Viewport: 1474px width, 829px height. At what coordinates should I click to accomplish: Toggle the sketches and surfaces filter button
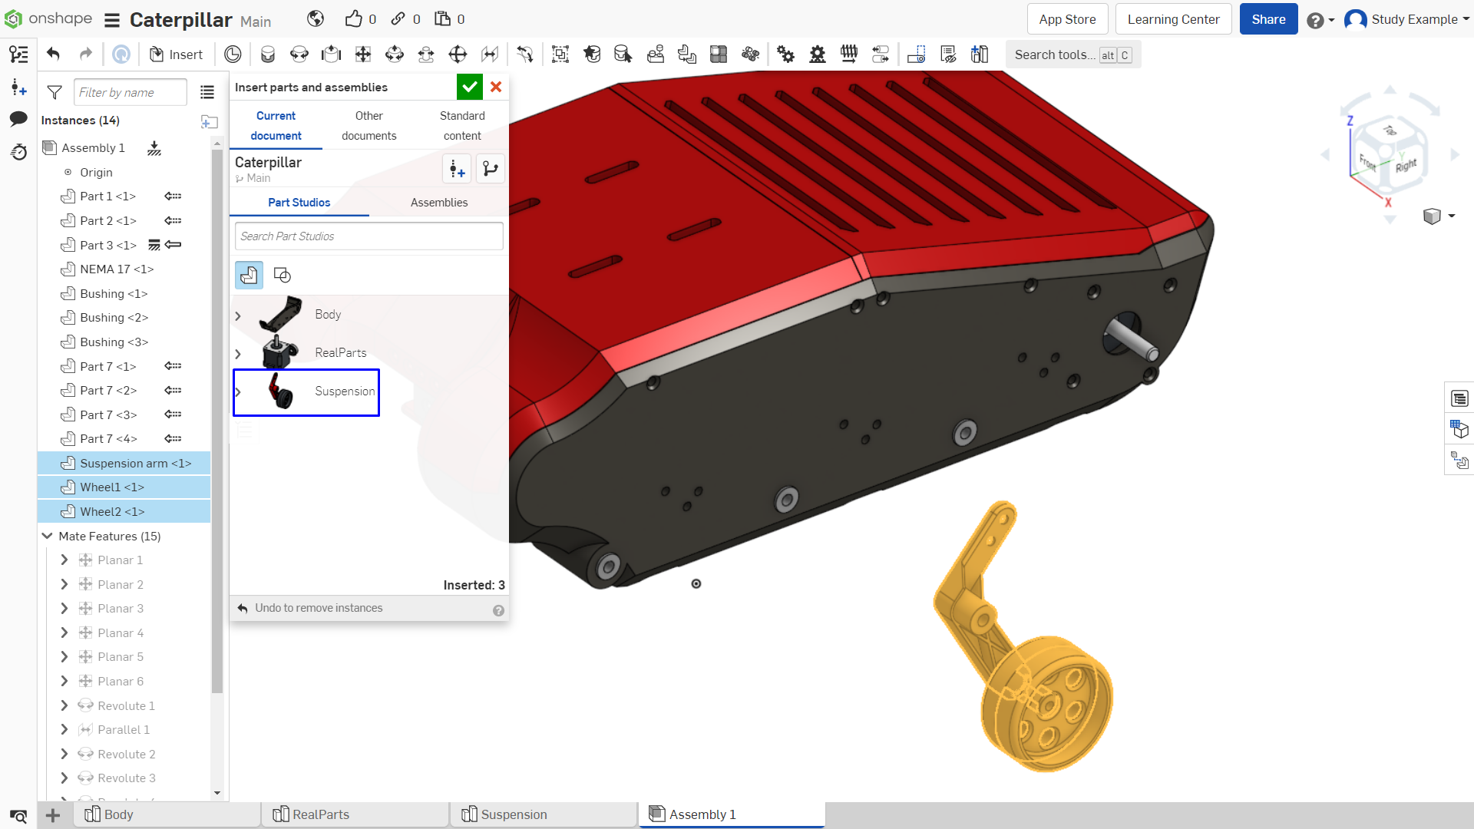tap(283, 275)
